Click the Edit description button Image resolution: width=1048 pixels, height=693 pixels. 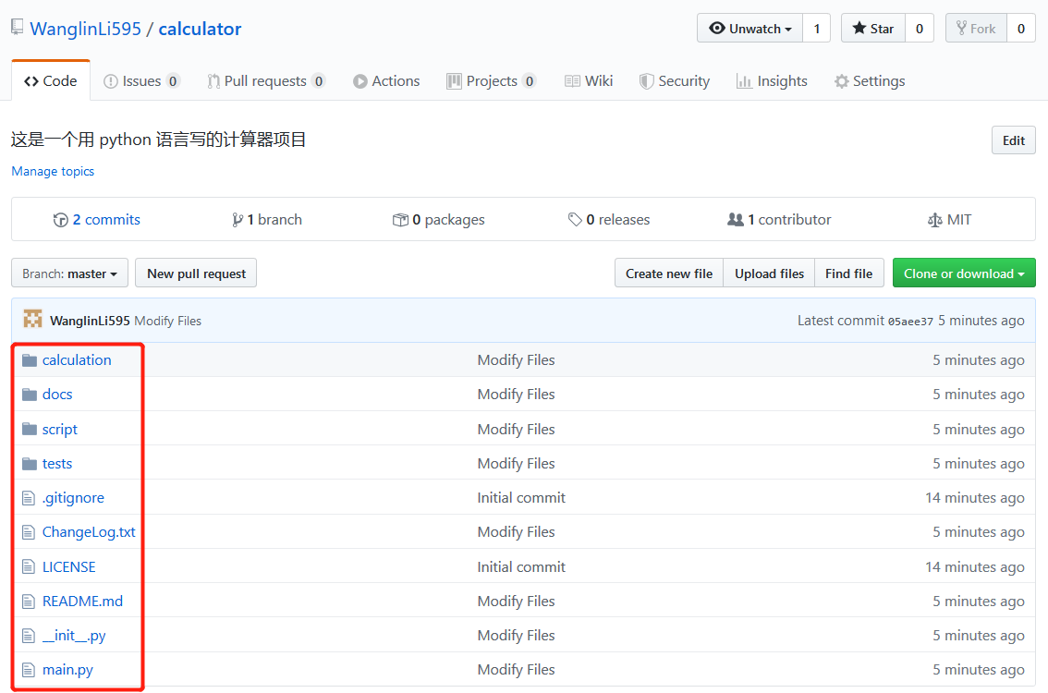coord(1013,140)
